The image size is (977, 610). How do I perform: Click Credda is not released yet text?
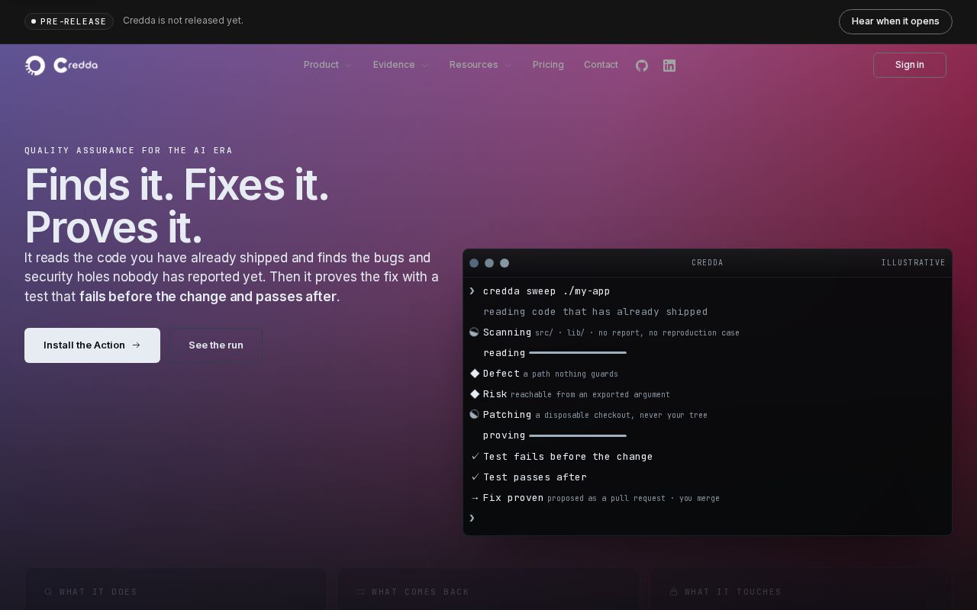pos(183,21)
